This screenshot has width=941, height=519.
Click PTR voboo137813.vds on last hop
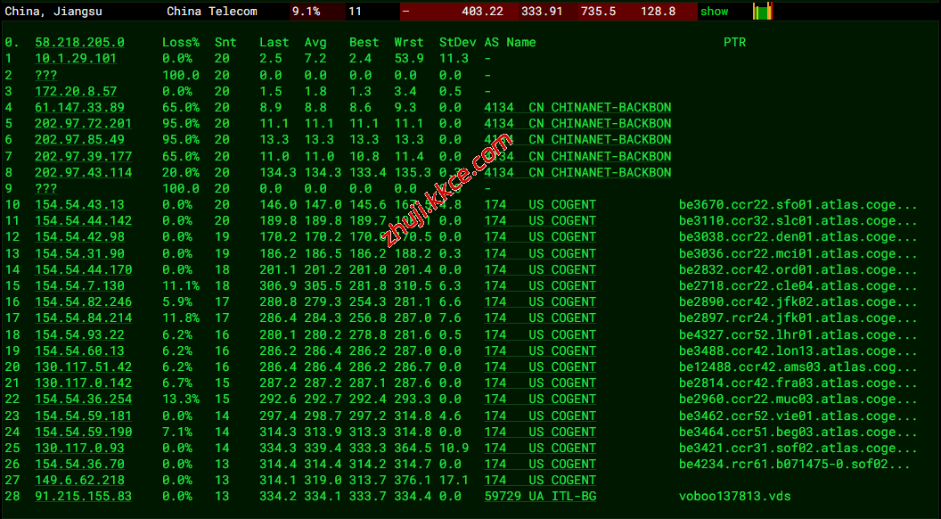coord(734,496)
